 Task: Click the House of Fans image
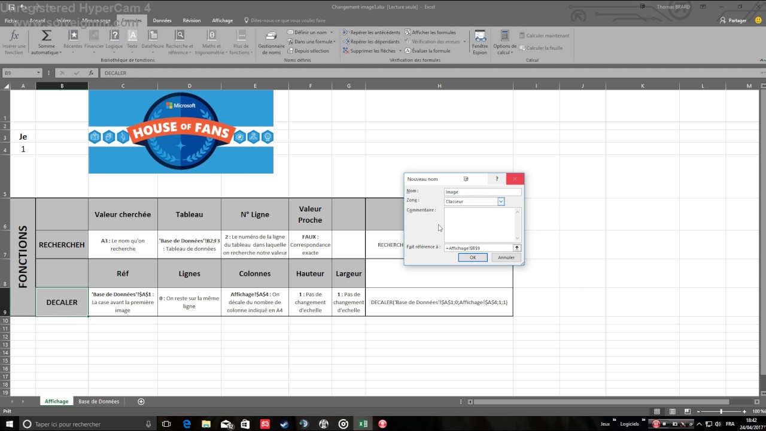point(181,132)
